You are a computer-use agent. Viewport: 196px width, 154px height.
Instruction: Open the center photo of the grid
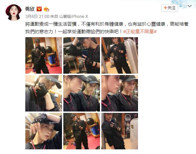tap(82, 93)
